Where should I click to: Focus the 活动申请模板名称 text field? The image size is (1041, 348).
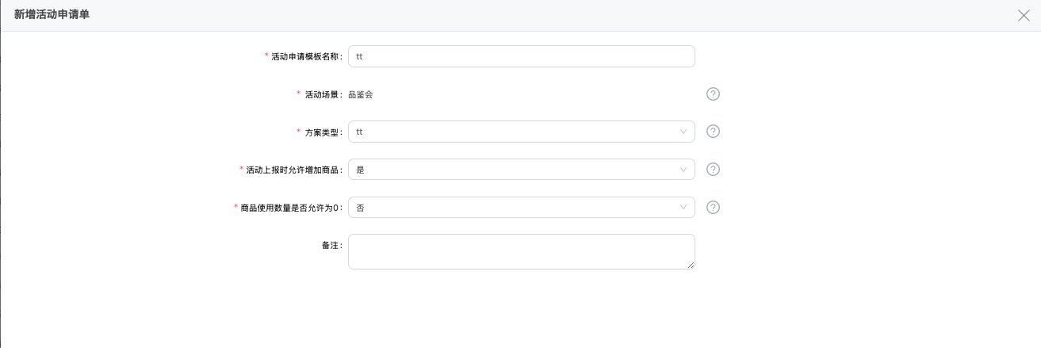coord(521,56)
